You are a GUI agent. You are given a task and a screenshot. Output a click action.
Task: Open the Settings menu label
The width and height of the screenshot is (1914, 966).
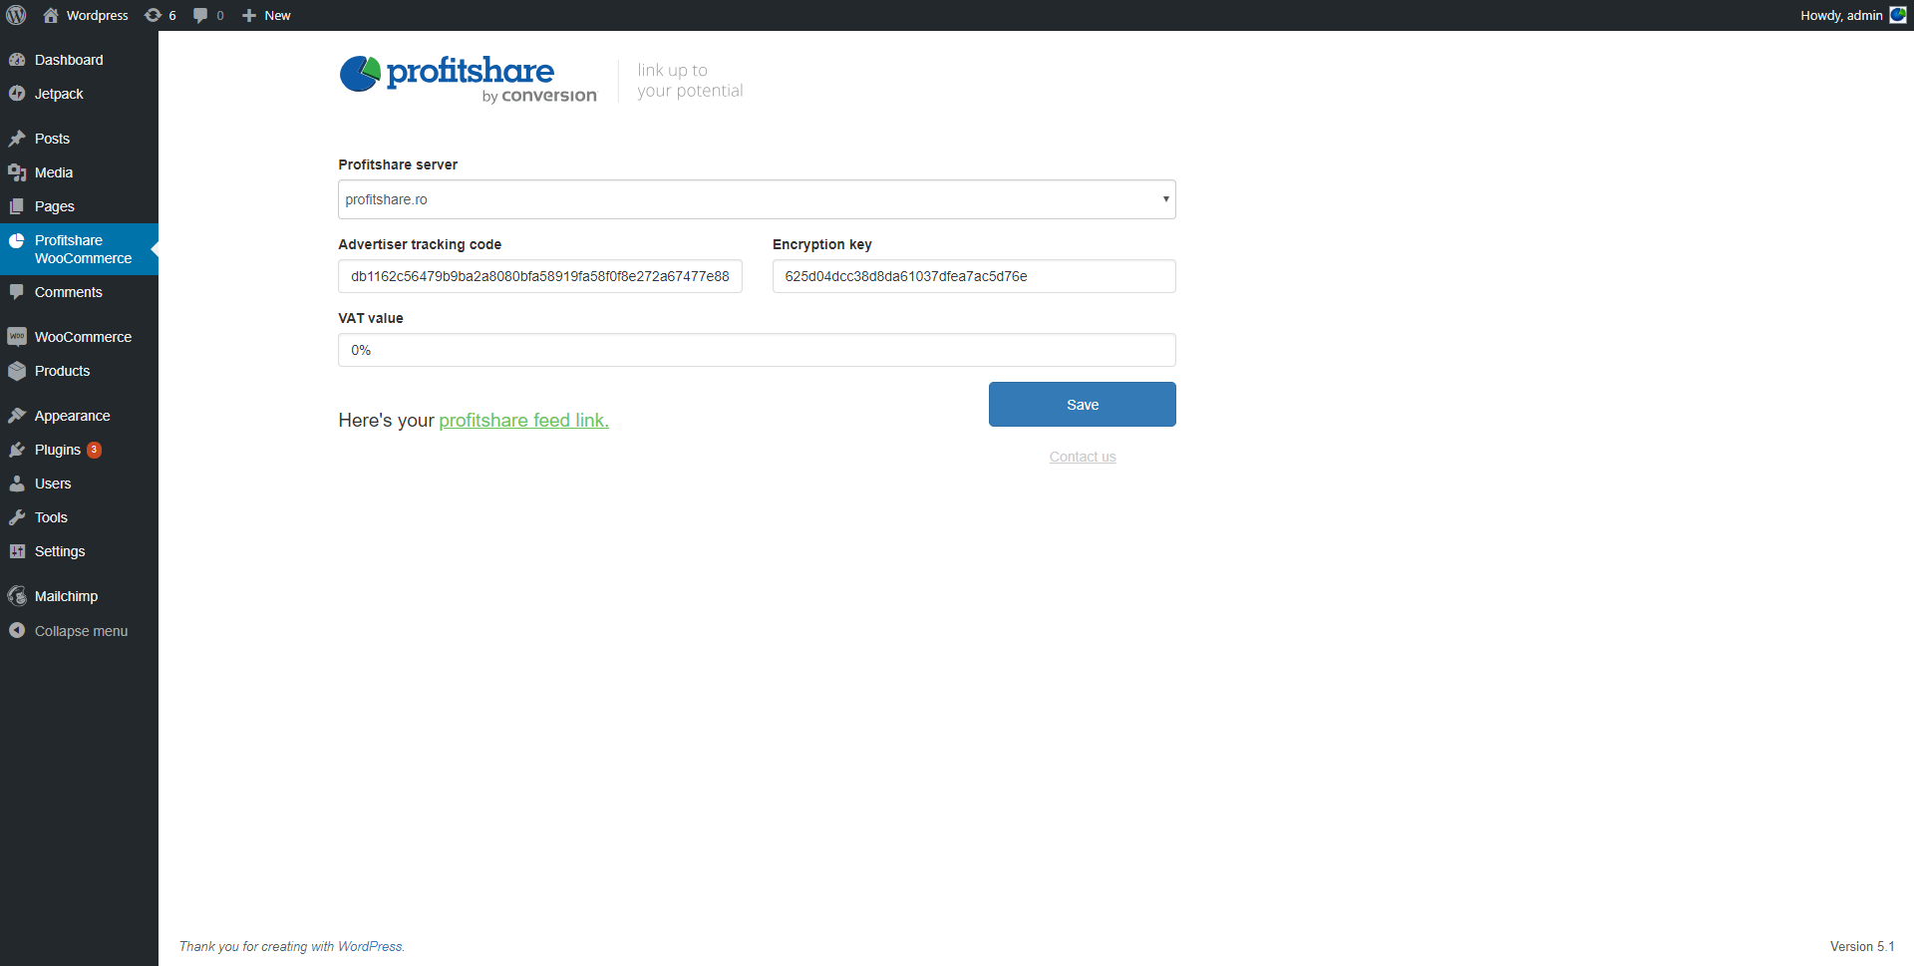coord(60,551)
